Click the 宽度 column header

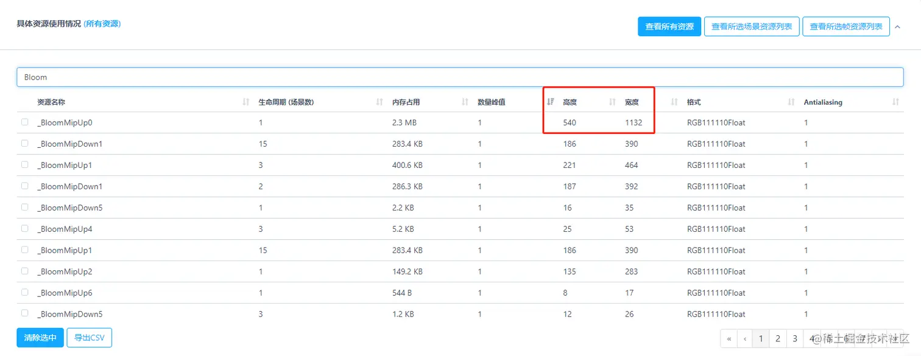(x=632, y=102)
